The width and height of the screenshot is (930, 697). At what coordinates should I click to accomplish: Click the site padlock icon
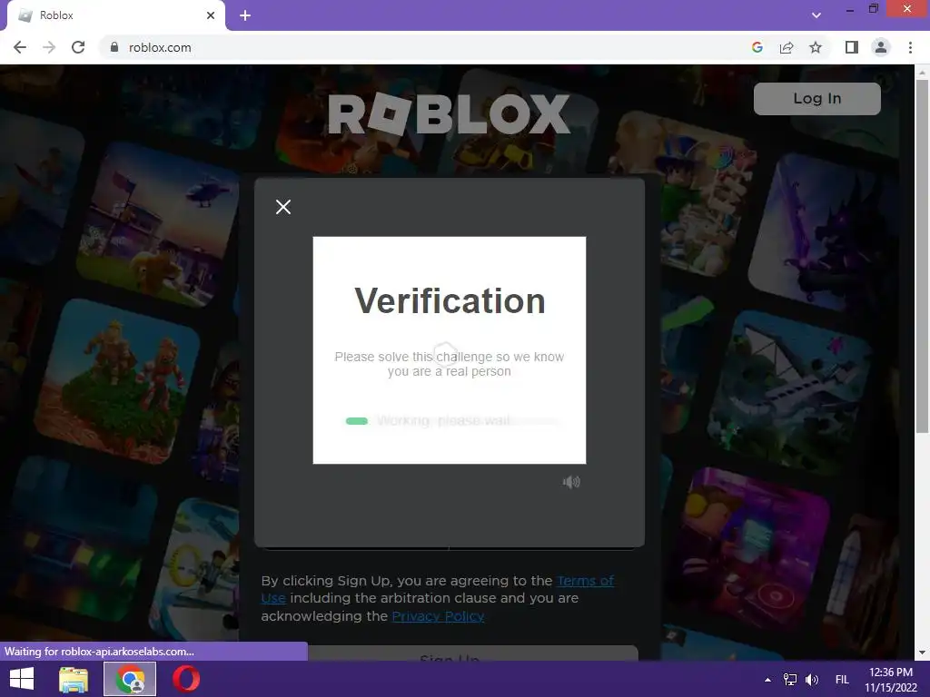pos(114,47)
